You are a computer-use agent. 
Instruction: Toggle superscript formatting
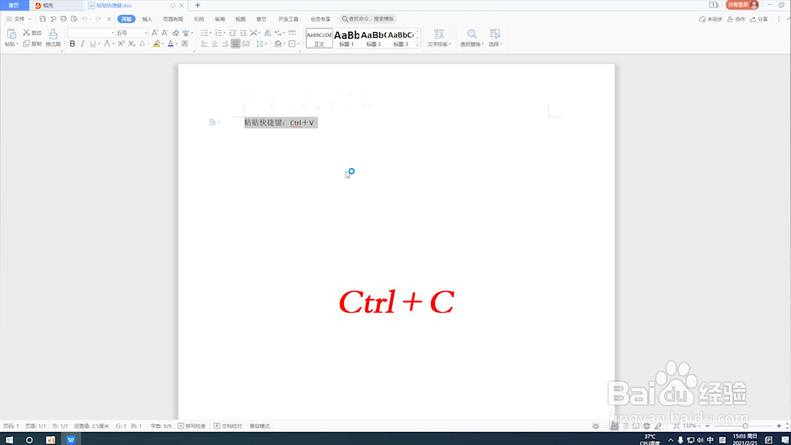(x=121, y=44)
